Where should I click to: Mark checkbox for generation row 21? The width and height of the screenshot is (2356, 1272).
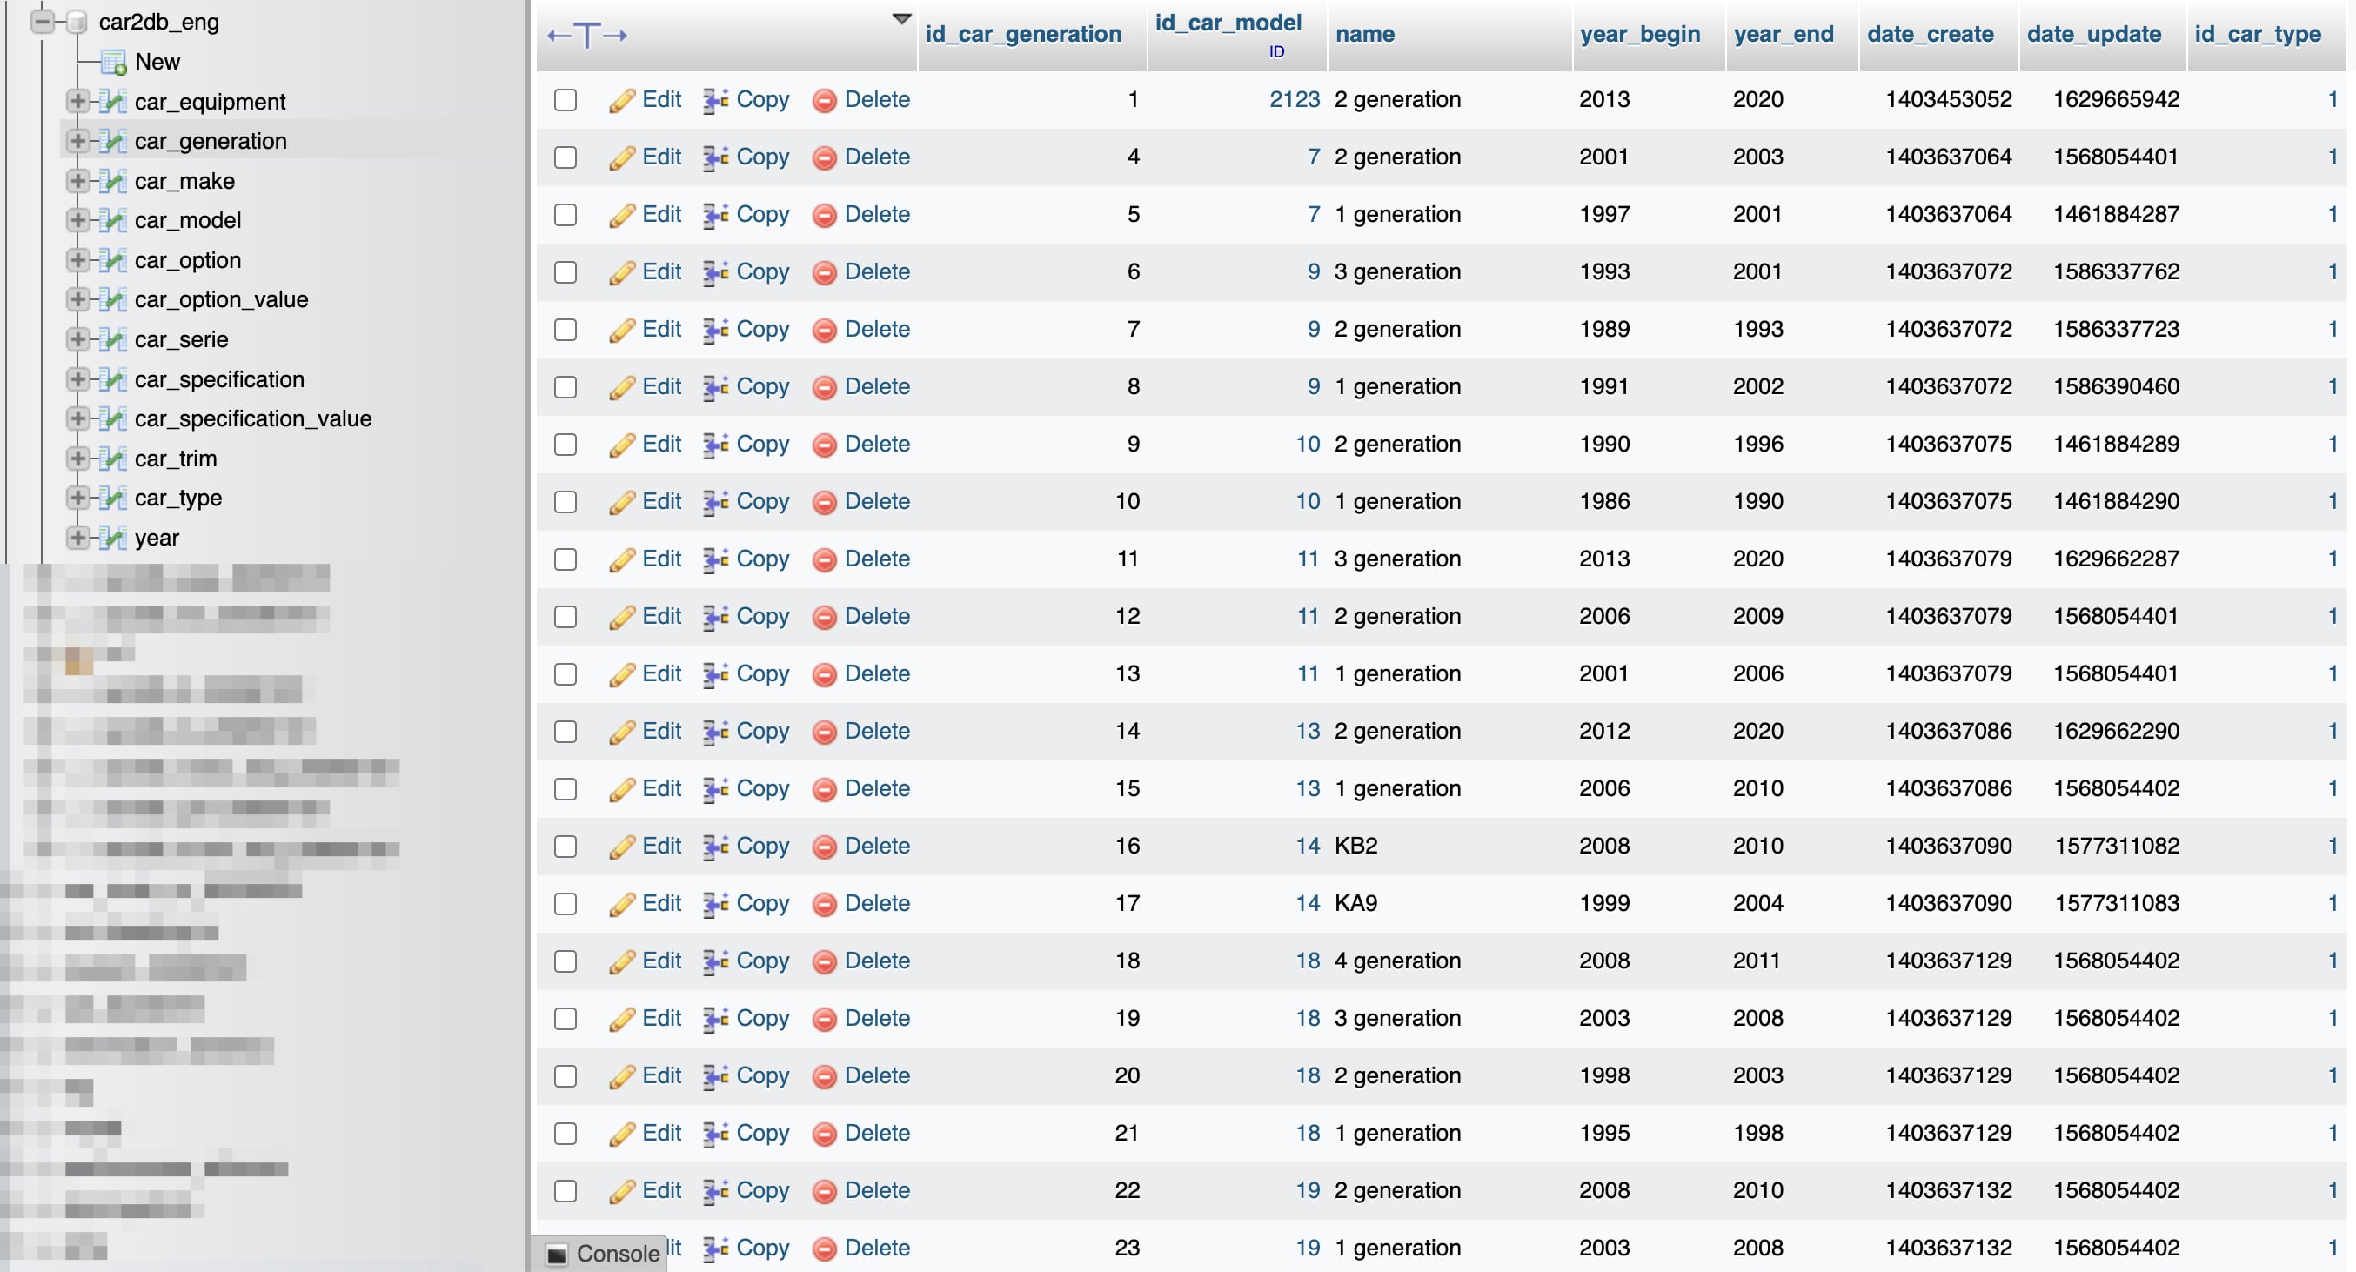[566, 1134]
